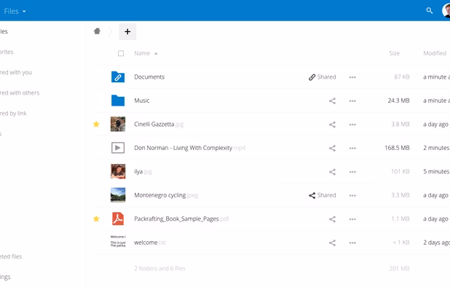Share the ilya image
450x287 pixels.
332,172
